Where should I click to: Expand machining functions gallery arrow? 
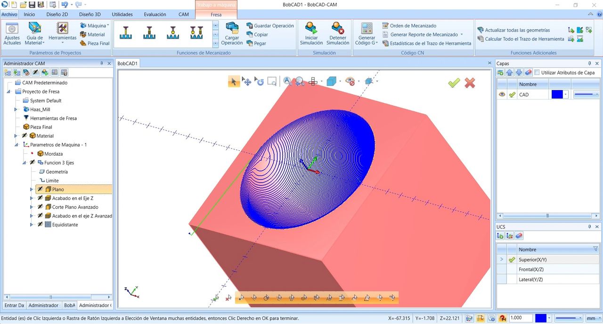(x=216, y=42)
